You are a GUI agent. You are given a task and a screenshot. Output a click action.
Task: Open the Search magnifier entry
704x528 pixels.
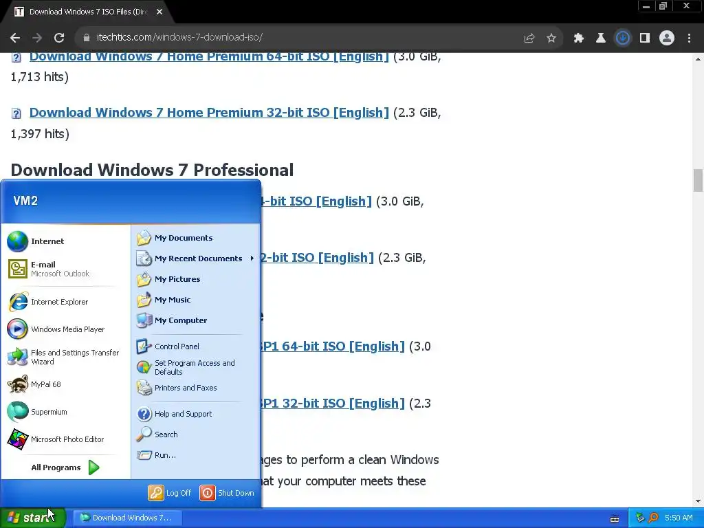pyautogui.click(x=196, y=434)
